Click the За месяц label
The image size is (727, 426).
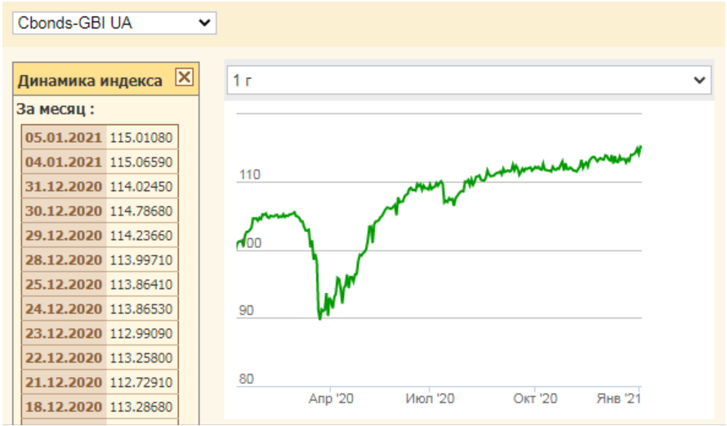(56, 109)
